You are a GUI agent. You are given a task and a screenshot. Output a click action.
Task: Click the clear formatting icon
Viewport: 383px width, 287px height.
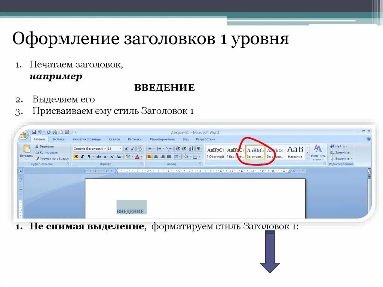coord(140,149)
